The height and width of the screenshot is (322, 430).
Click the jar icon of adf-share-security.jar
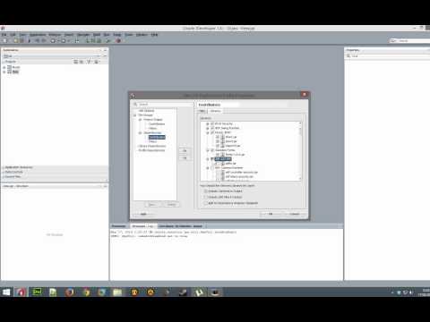click(222, 177)
